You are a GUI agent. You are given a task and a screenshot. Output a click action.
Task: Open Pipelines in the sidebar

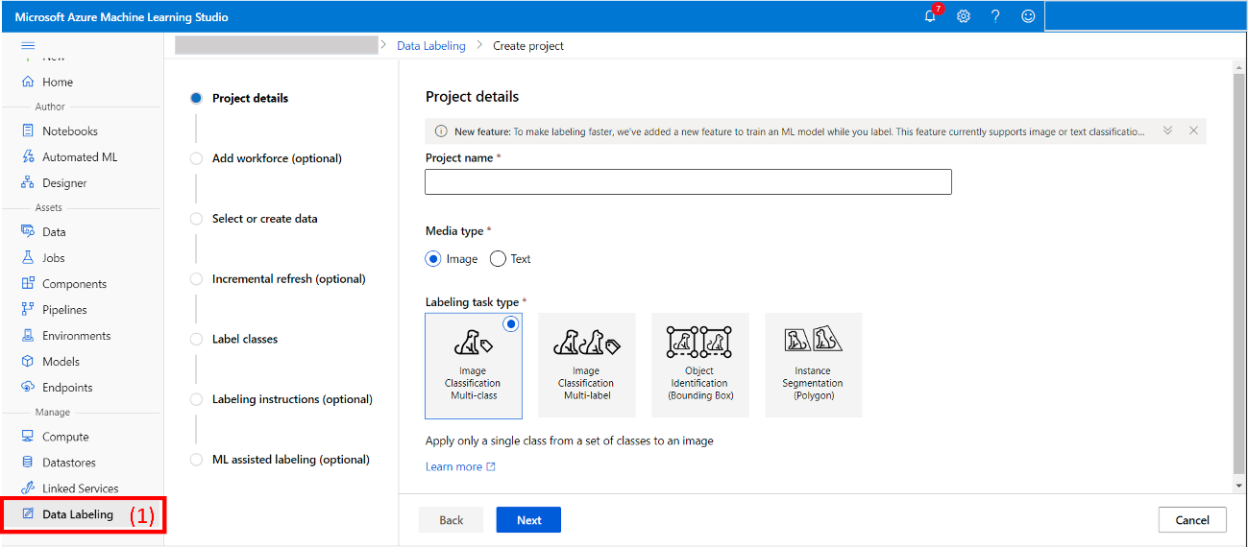[64, 309]
